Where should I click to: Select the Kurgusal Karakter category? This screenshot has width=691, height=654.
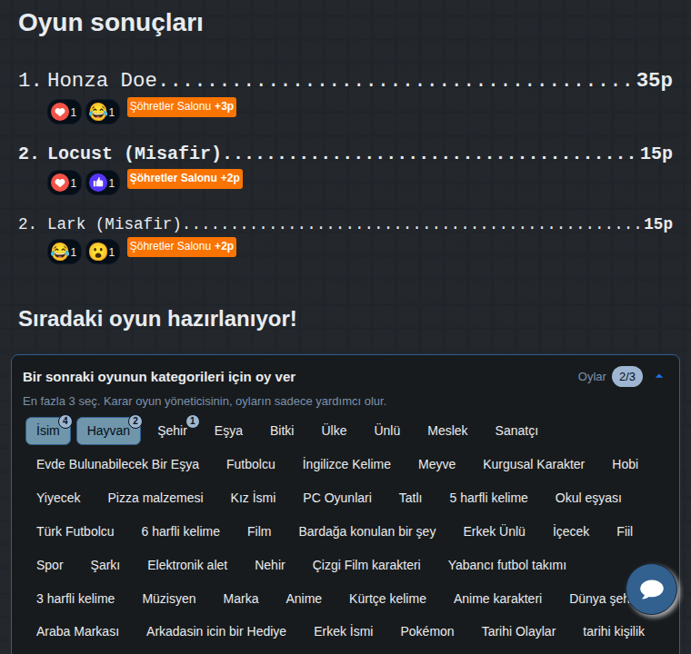tap(534, 464)
